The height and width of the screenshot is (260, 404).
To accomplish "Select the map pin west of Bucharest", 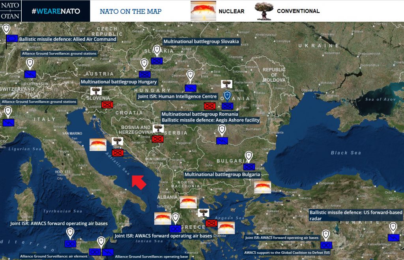I will point(222,130).
